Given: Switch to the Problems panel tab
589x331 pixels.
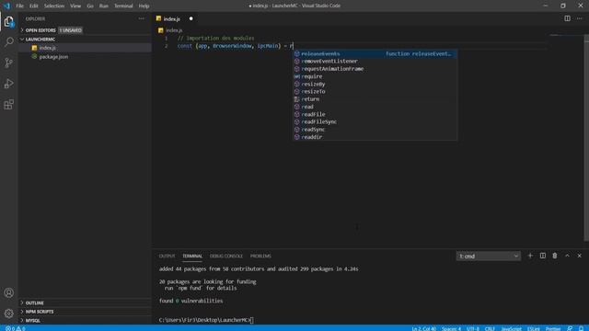Looking at the screenshot, I should pyautogui.click(x=260, y=256).
